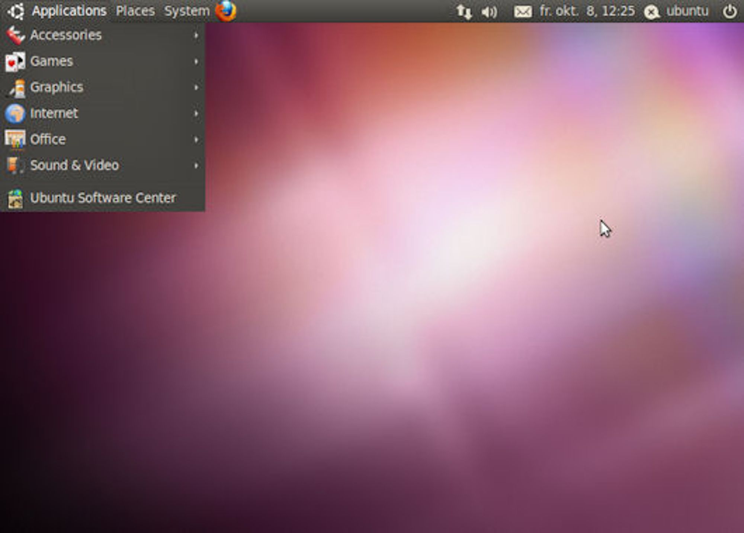Click the Accessories category icon
The height and width of the screenshot is (533, 744).
pyautogui.click(x=15, y=35)
